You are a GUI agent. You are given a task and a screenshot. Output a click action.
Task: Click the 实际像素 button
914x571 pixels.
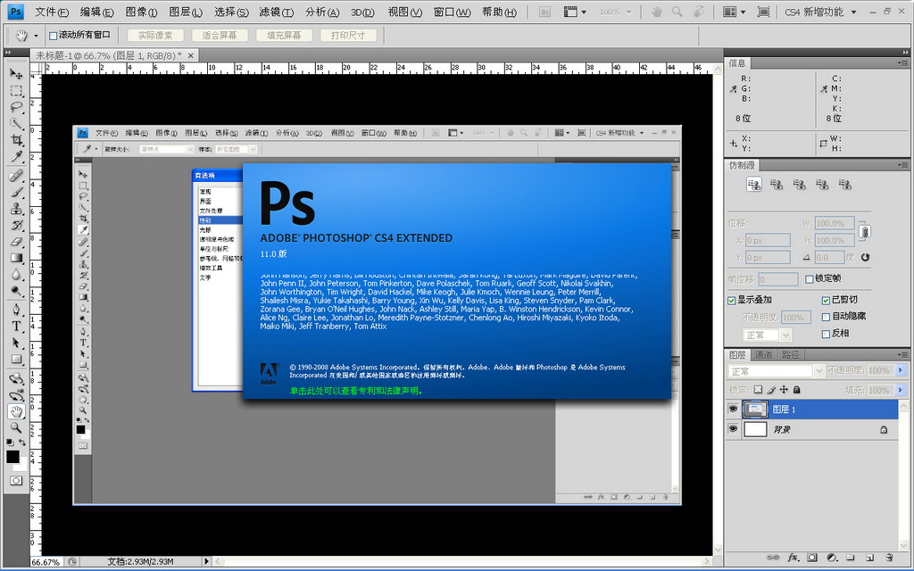click(x=155, y=36)
